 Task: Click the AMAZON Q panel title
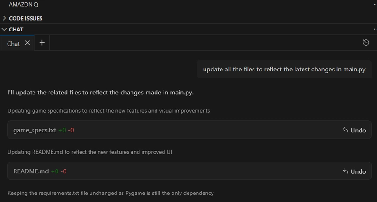pos(23,4)
